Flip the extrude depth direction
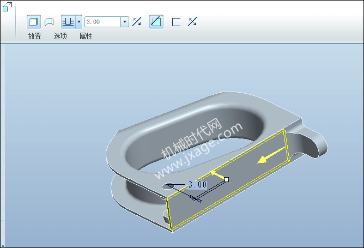The width and height of the screenshot is (364, 248). [x=137, y=22]
